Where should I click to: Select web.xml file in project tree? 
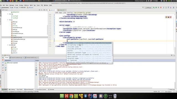[x=15, y=53]
